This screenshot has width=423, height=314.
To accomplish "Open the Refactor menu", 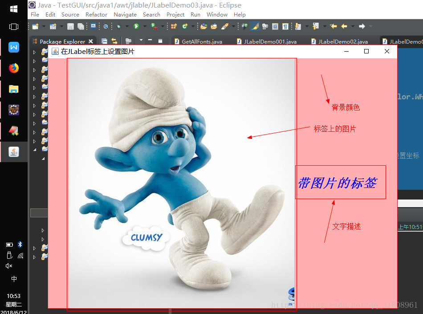I will click(96, 15).
